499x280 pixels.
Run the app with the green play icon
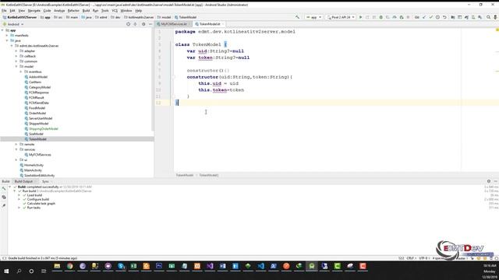coord(360,17)
